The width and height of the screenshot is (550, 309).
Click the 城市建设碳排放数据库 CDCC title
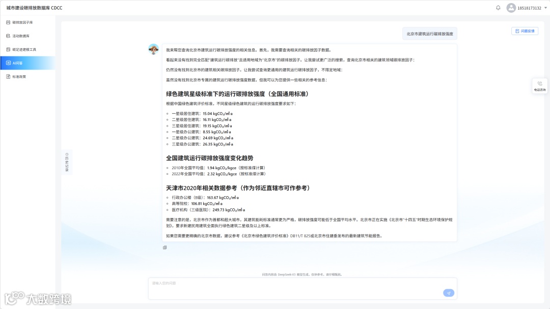tap(35, 8)
